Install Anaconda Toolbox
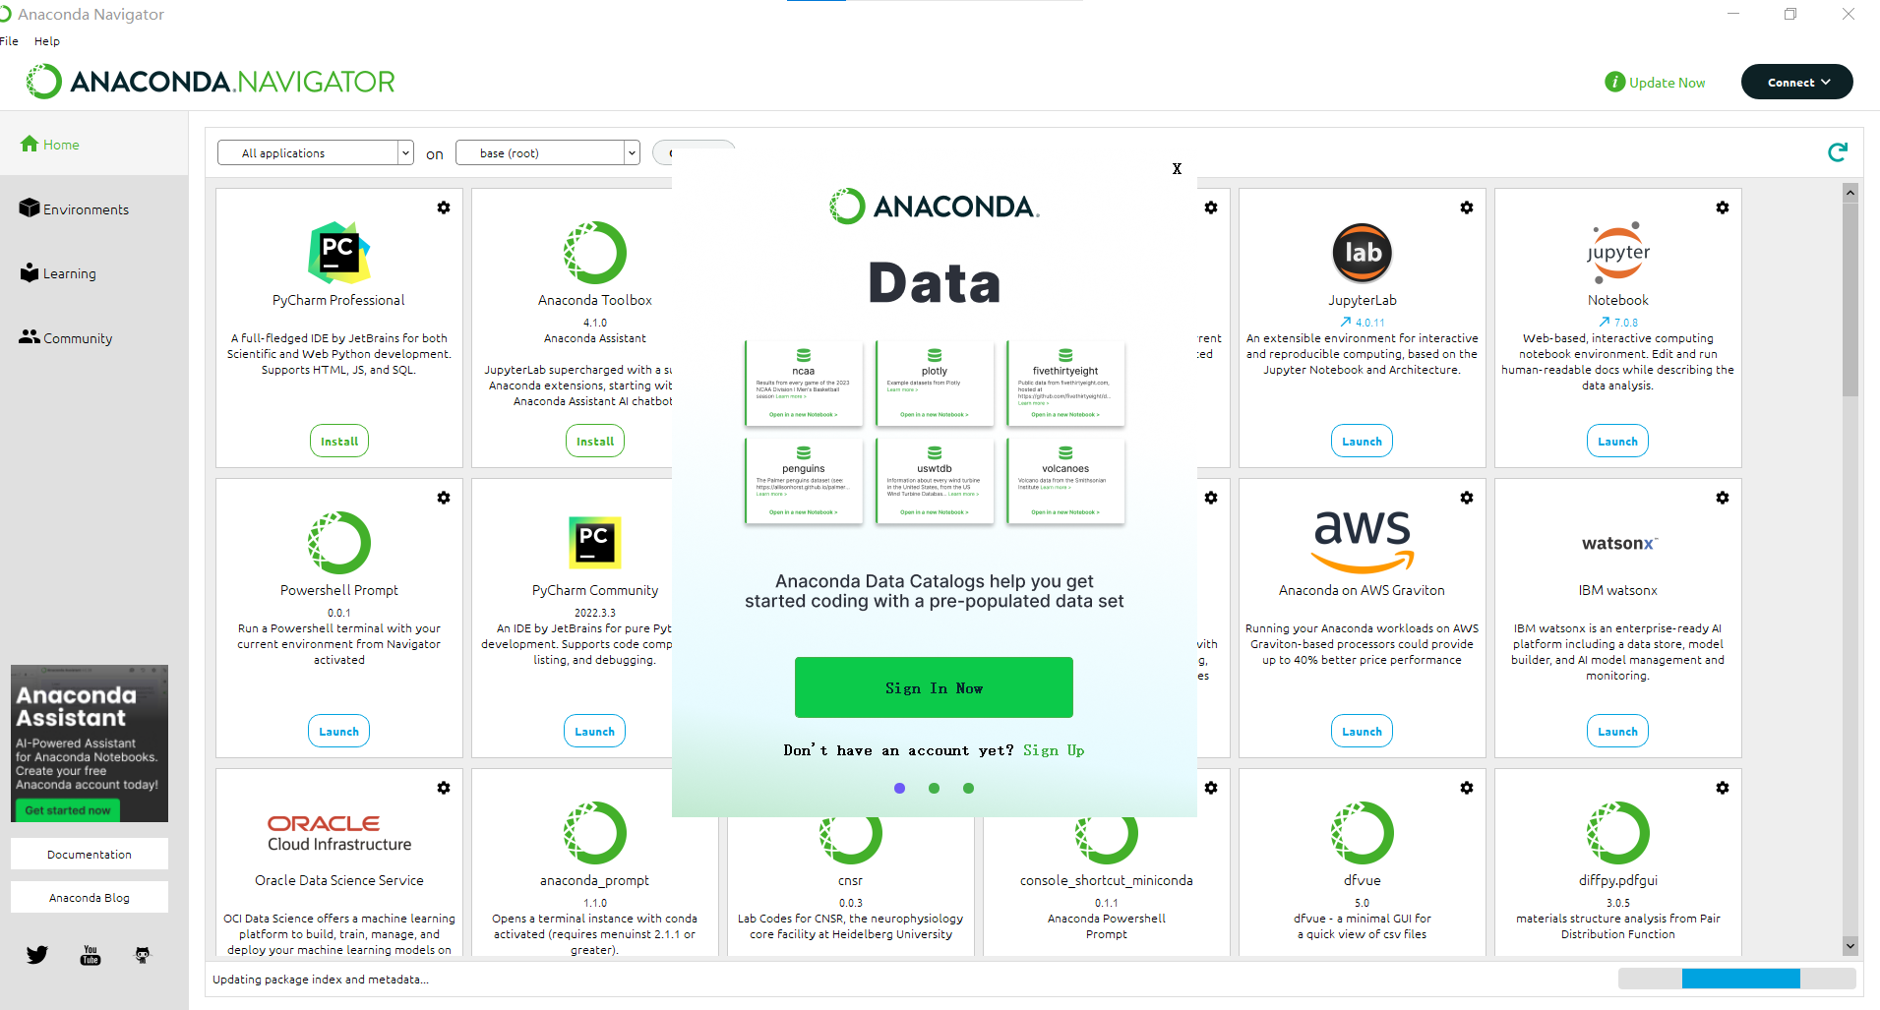The height and width of the screenshot is (1010, 1880). (595, 441)
